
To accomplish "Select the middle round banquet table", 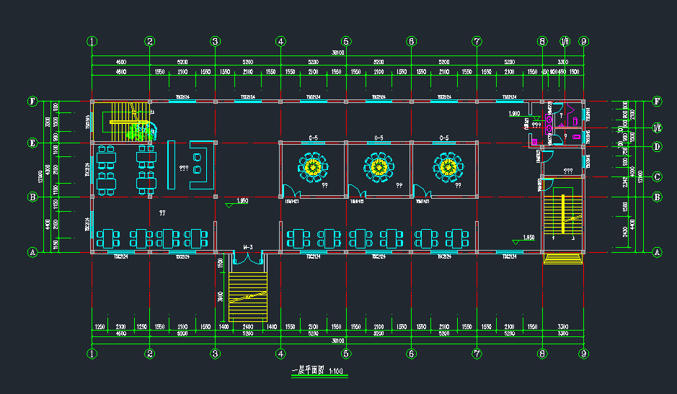I will 379,167.
